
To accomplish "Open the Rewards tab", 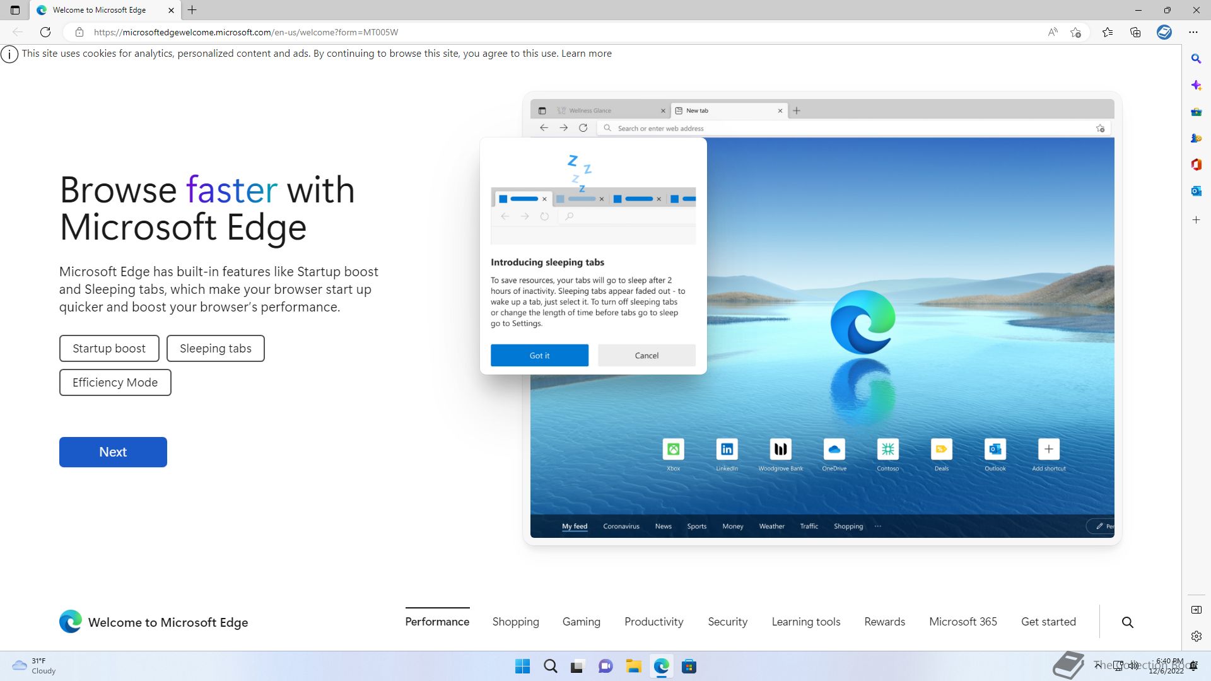I will click(x=884, y=622).
